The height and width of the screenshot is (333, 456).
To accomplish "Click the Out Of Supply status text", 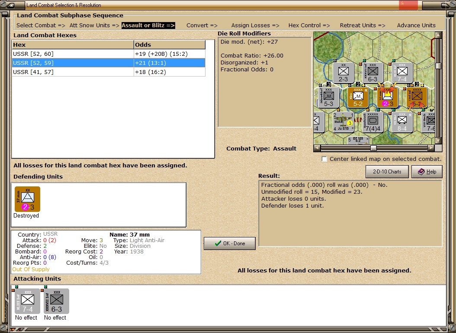I will coord(31,269).
